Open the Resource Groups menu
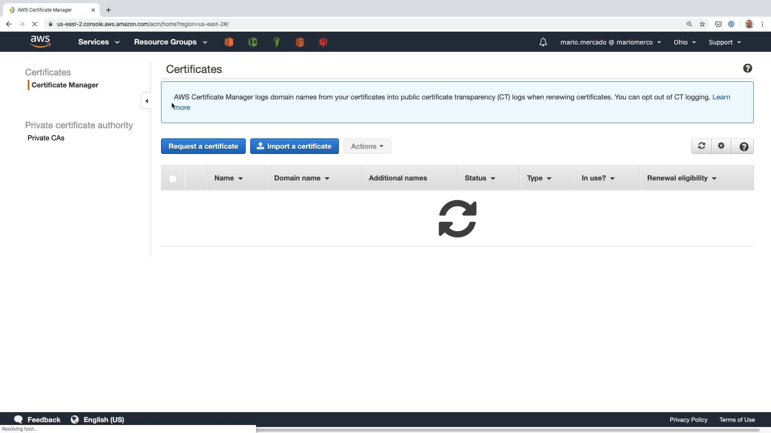 (170, 42)
